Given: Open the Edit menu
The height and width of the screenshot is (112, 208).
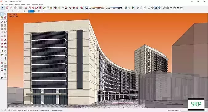Looking at the screenshot, I should click(6, 5).
